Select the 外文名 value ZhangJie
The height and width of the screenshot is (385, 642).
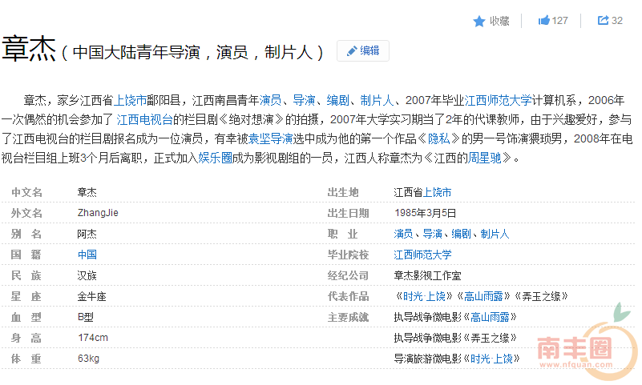tap(98, 213)
